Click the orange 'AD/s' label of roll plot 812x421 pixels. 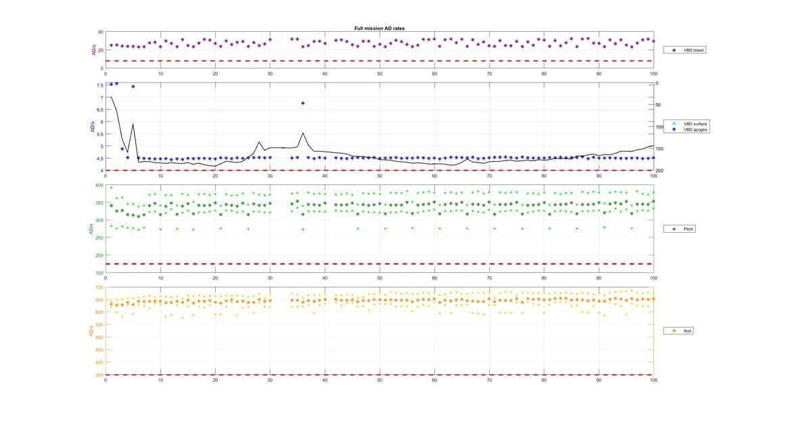[90, 331]
